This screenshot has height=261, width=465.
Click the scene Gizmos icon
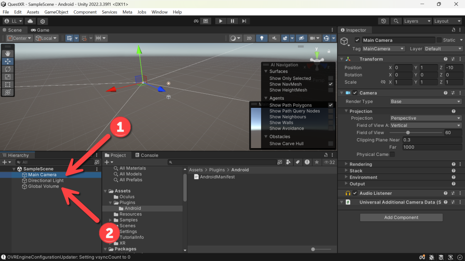point(326,38)
